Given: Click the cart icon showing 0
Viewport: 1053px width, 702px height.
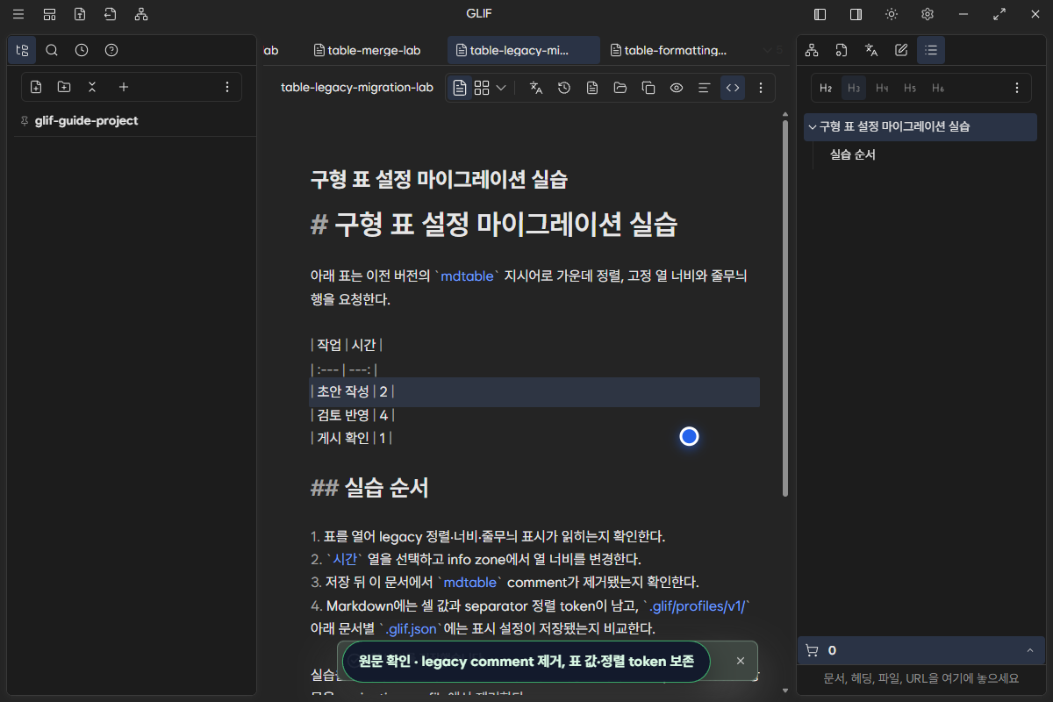Looking at the screenshot, I should click(x=812, y=650).
